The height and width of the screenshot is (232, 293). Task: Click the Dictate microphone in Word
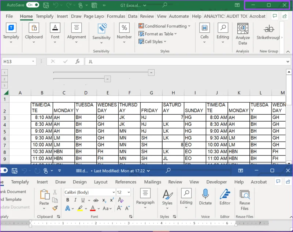pos(205,197)
